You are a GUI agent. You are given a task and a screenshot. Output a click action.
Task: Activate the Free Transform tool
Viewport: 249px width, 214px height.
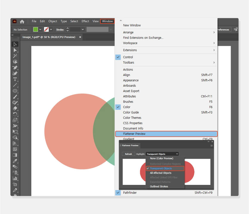click(x=15, y=132)
